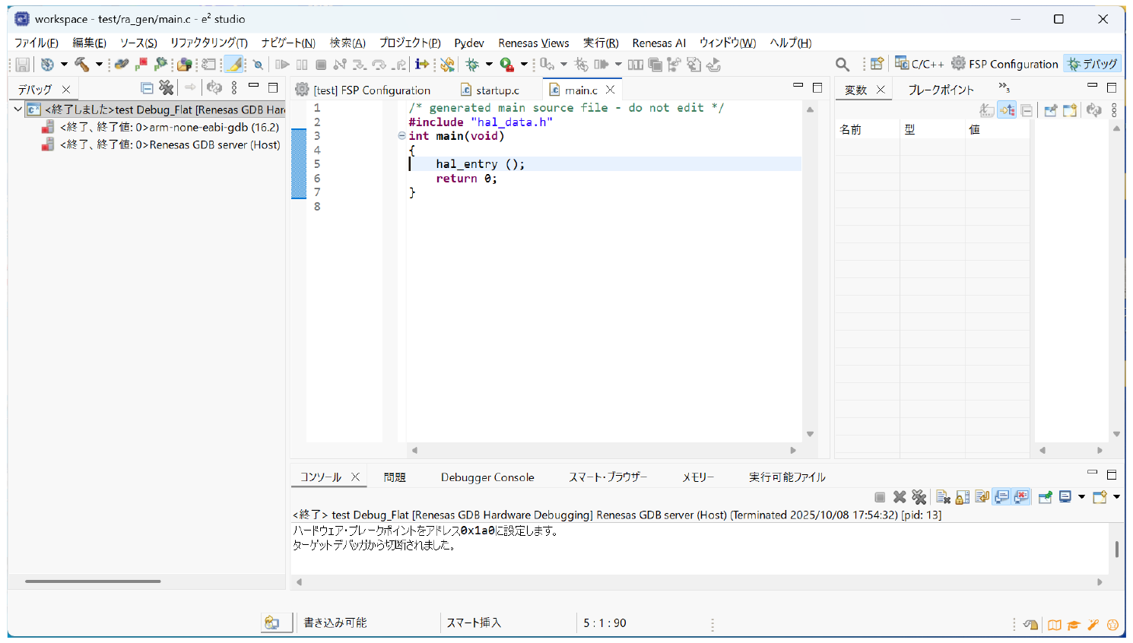This screenshot has height=643, width=1133.
Task: Click the Collapse All icon in Variables view
Action: (1027, 111)
